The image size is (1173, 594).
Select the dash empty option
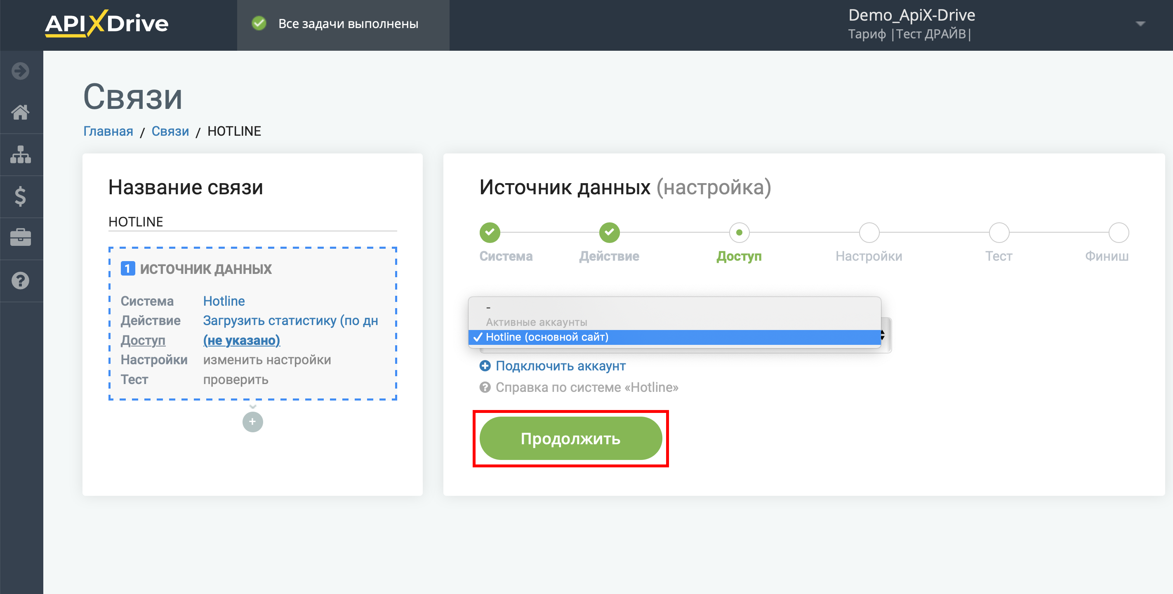[675, 307]
